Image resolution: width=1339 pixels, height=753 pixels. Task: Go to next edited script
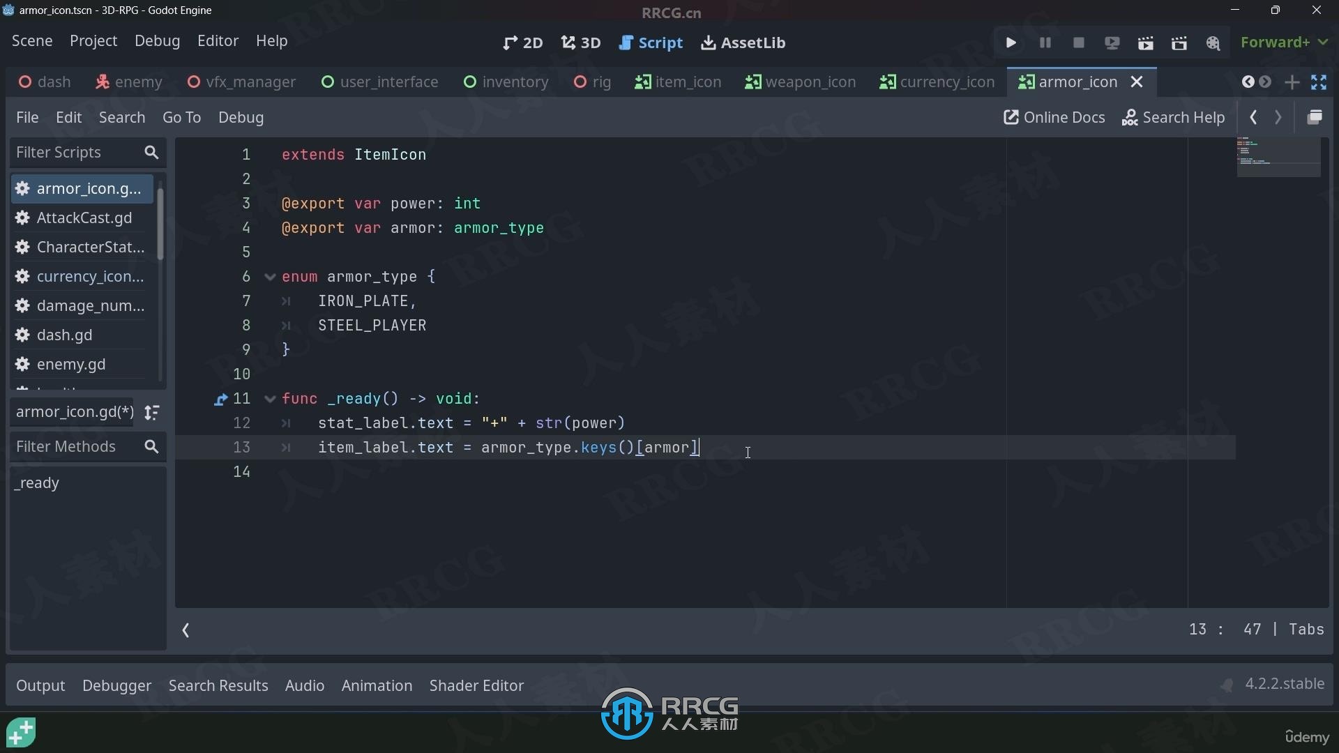click(1278, 117)
